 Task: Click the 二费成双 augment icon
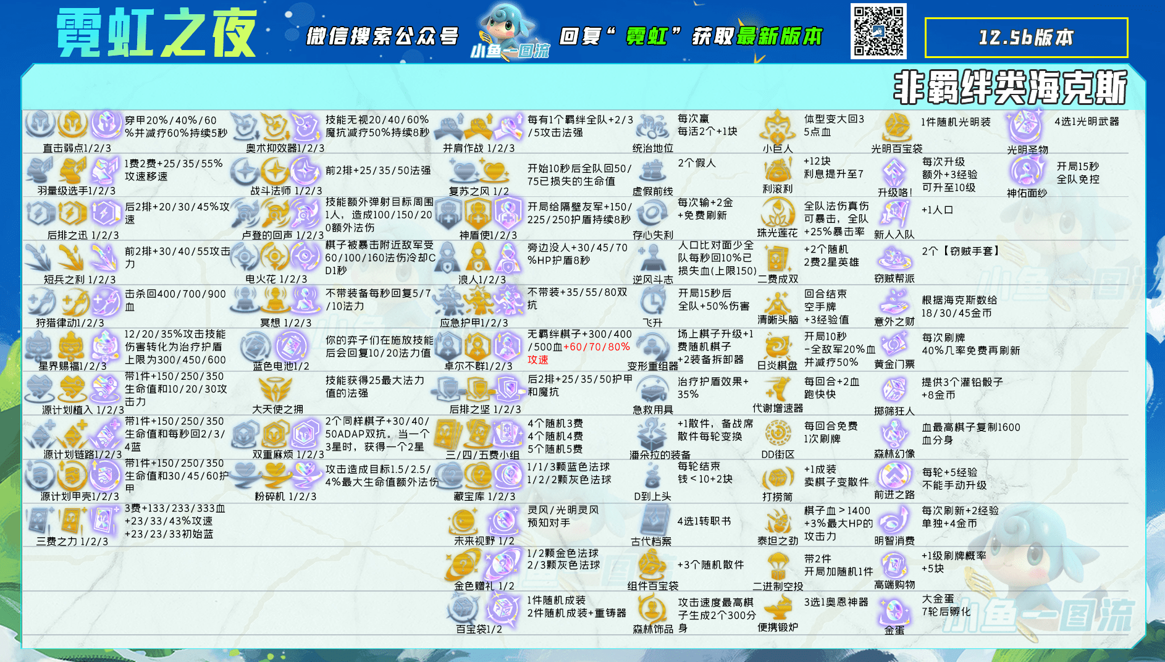tap(778, 259)
